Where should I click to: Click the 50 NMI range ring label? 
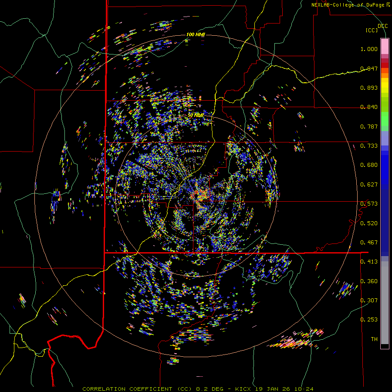tap(196, 115)
